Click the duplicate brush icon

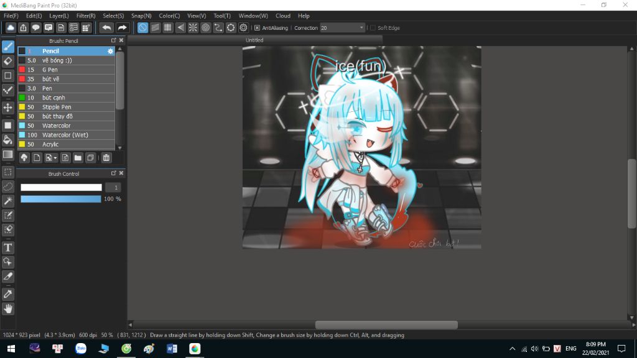click(91, 158)
